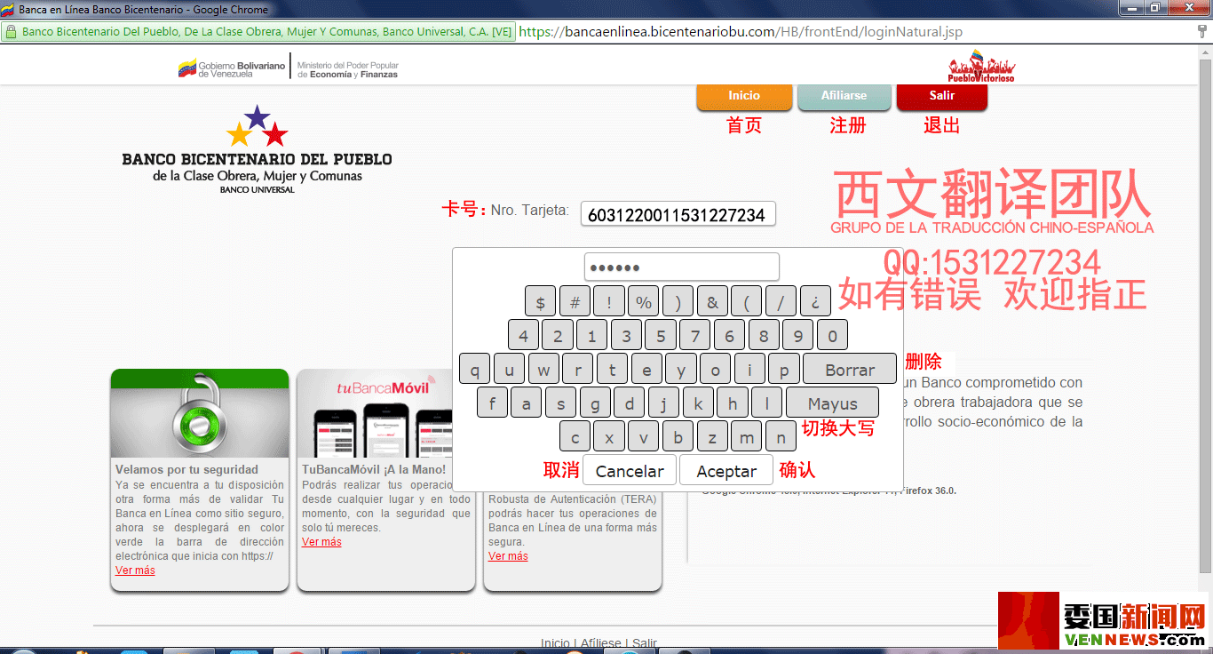Click letter w on virtual keyboard
This screenshot has height=654, width=1213.
[x=543, y=369]
